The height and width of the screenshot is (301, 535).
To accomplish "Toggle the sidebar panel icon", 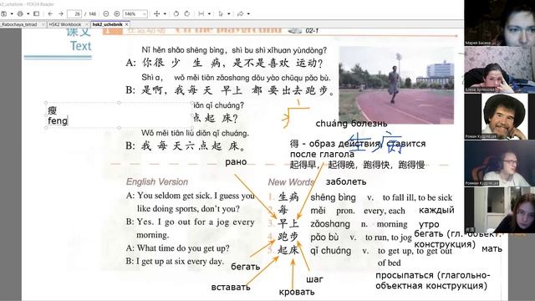I will (36, 13).
